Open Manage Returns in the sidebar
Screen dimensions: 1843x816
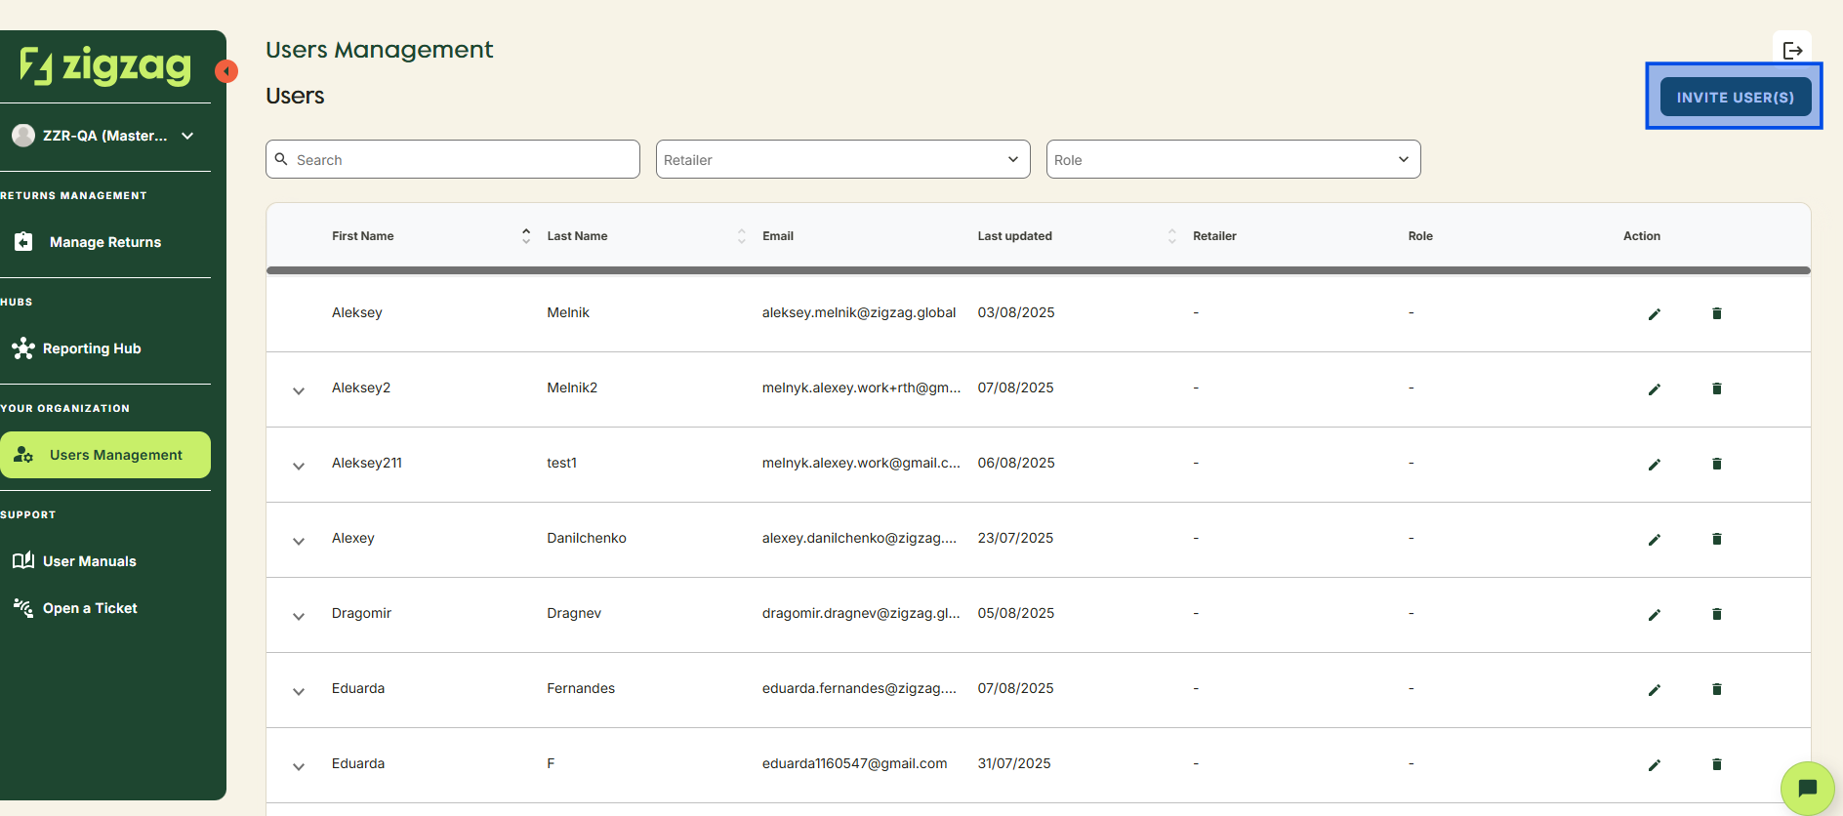click(104, 242)
